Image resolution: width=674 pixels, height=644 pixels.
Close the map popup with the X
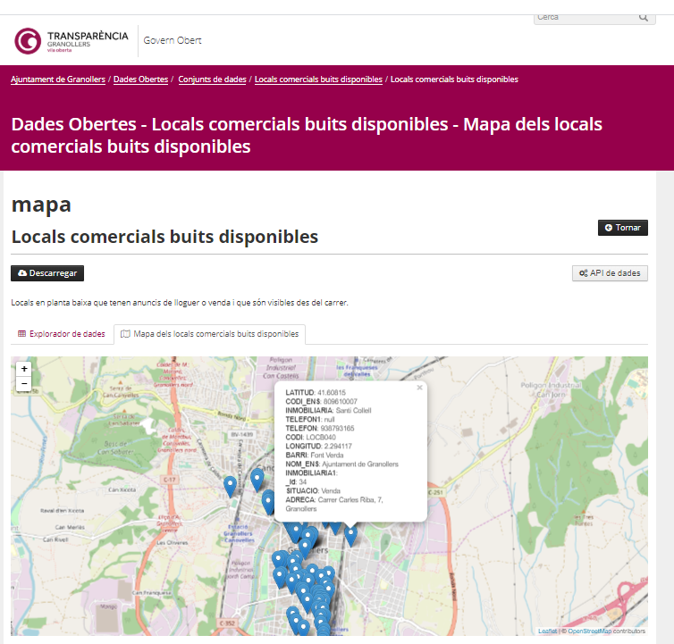click(x=419, y=389)
